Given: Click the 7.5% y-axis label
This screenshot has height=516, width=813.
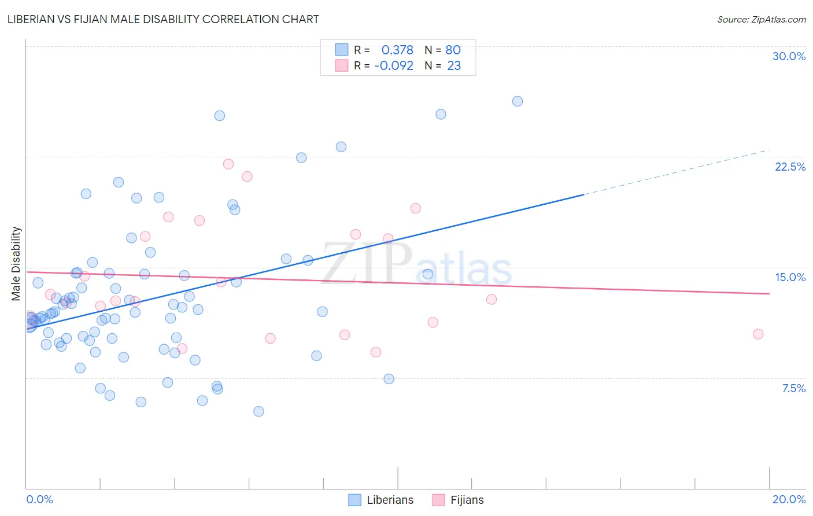Looking at the screenshot, I should [793, 388].
